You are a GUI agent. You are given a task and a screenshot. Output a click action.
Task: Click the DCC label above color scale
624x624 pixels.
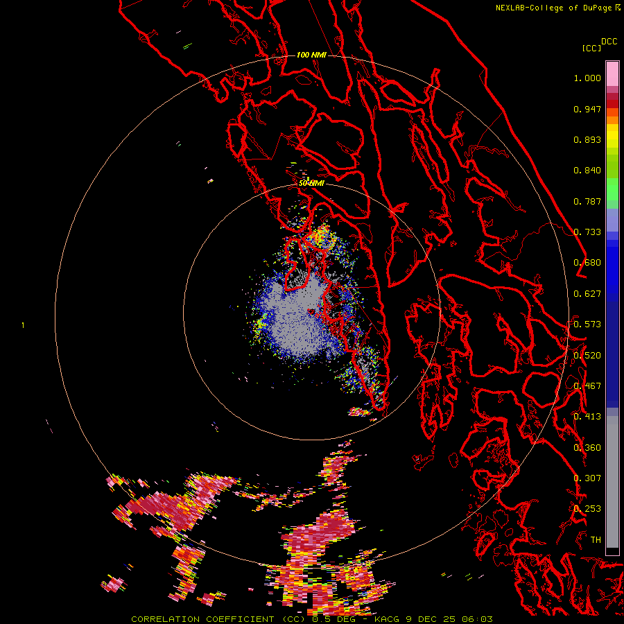click(609, 42)
